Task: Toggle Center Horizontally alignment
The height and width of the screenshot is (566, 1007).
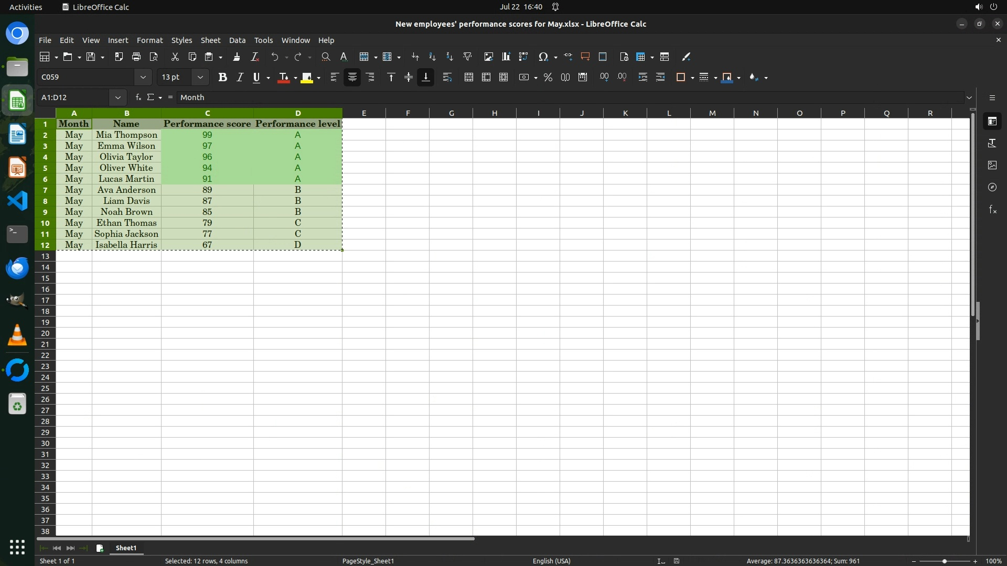Action: [352, 77]
